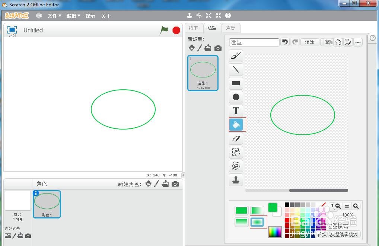
Task: Reset canvas zoom to 100%
Action: [347, 206]
